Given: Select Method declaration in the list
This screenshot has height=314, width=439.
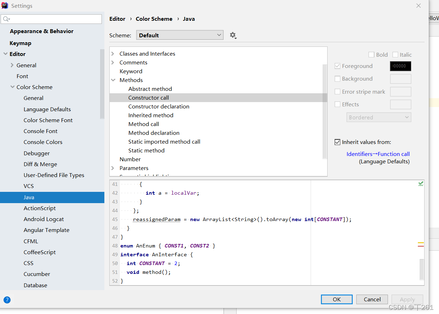Looking at the screenshot, I should (154, 133).
